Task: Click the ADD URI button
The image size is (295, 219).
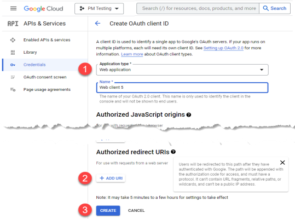Action: click(x=111, y=178)
